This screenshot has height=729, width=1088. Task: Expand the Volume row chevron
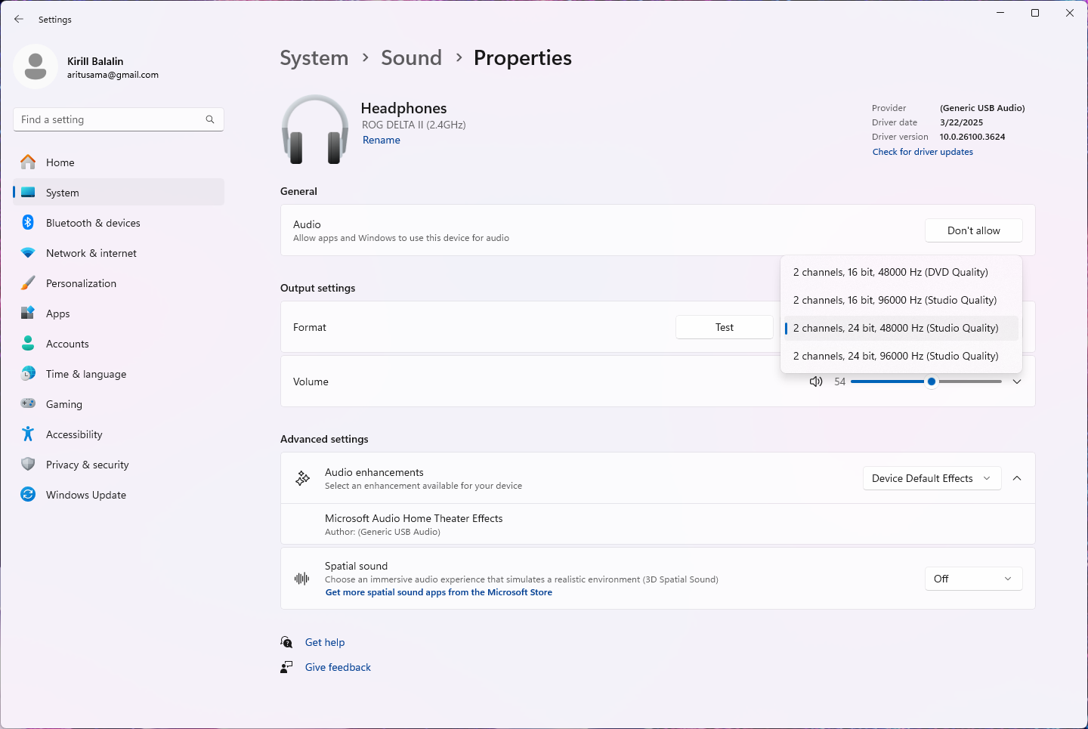[x=1017, y=381]
